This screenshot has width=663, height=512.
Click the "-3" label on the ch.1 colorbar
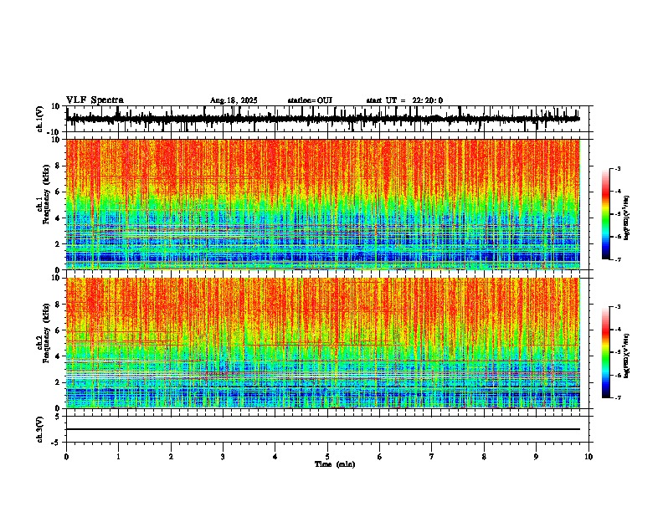pos(617,168)
